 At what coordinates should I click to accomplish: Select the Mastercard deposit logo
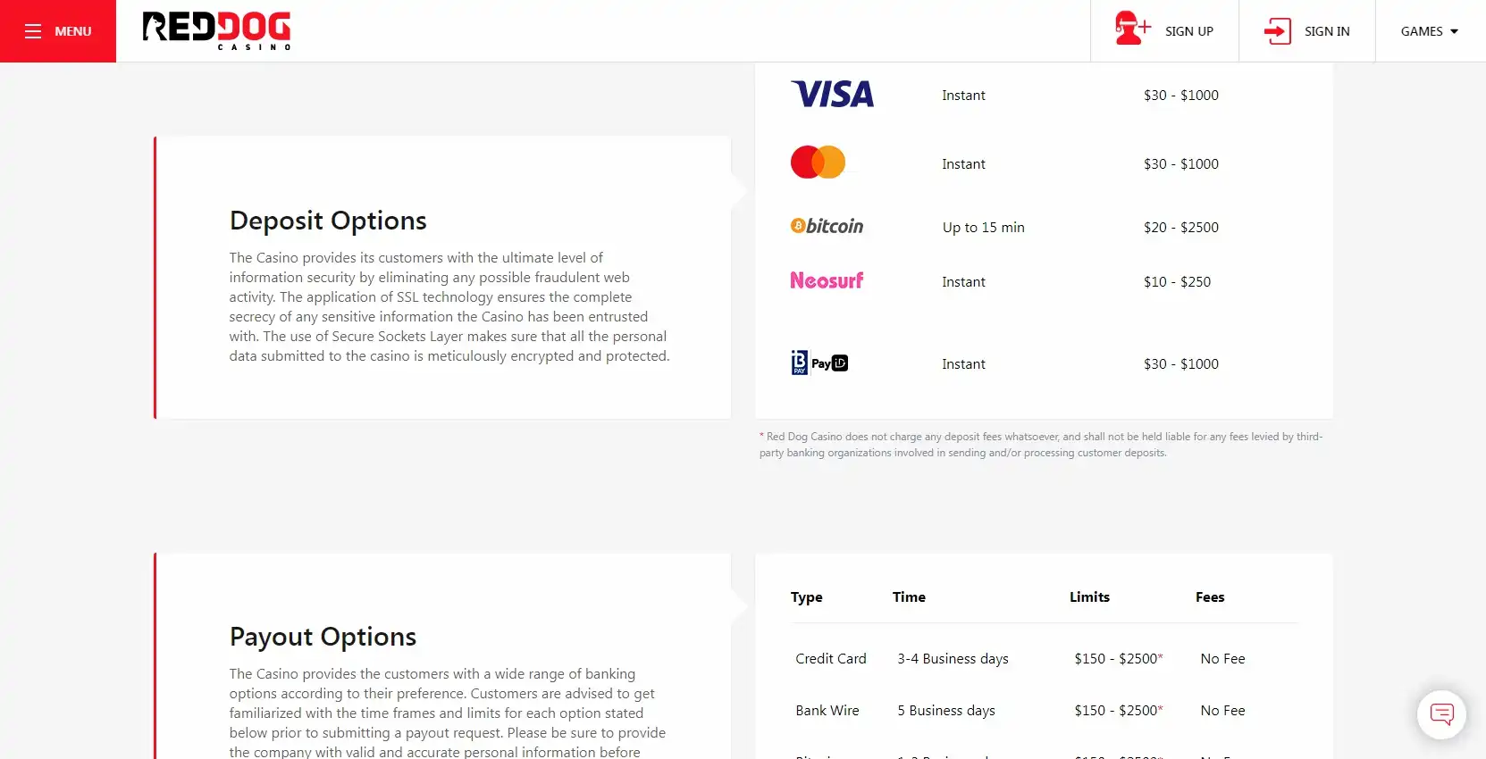click(818, 163)
